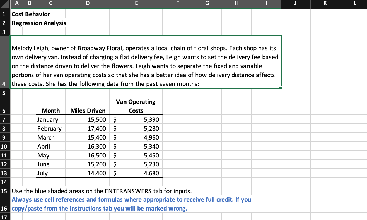367x220 pixels.
Task: Select column header E
Action: coord(136,4)
